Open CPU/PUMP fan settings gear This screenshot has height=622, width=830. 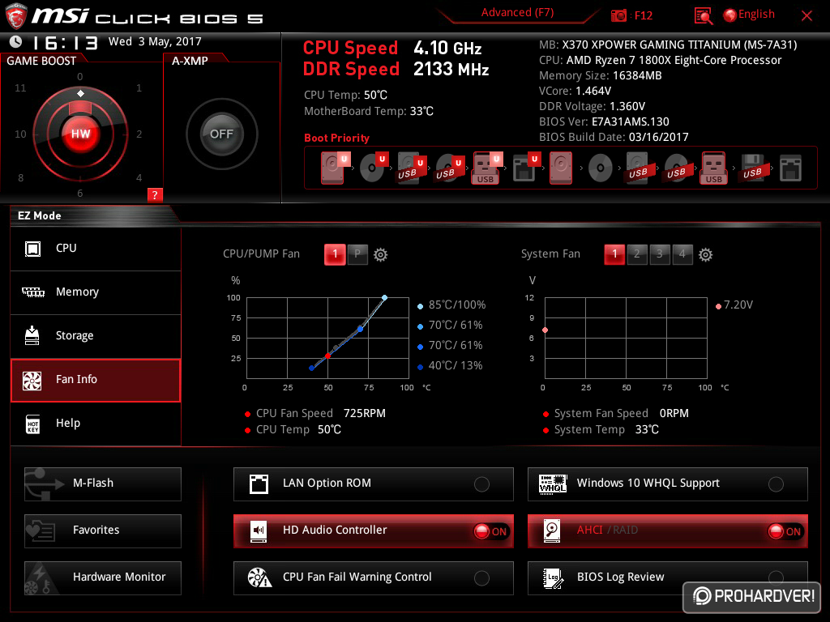(x=381, y=255)
